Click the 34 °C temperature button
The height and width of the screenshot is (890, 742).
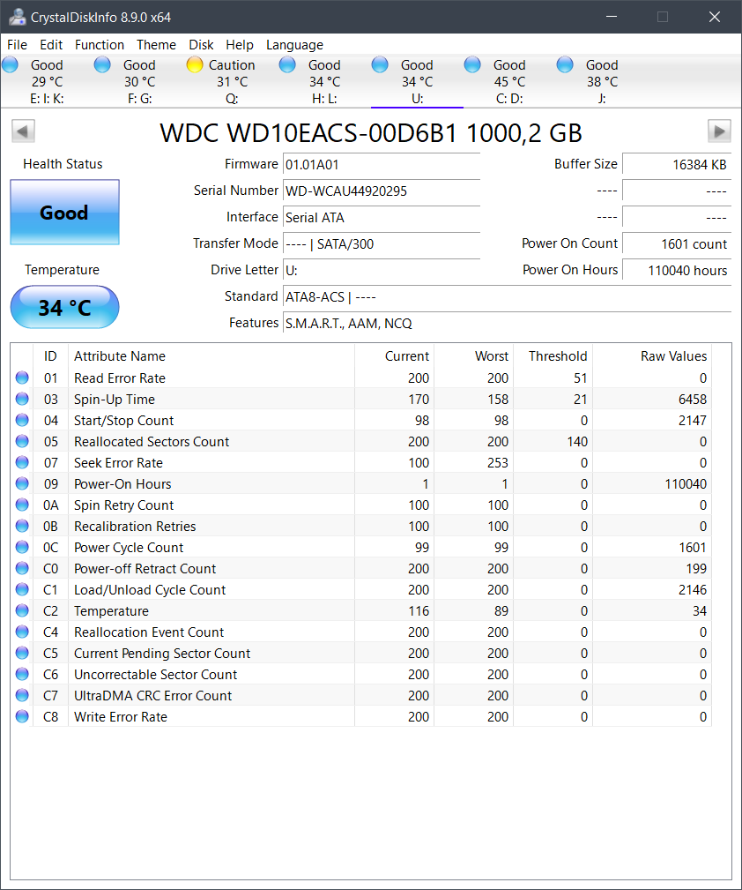64,307
